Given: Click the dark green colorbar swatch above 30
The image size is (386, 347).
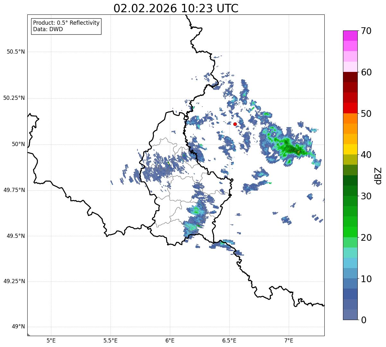Looking at the screenshot, I should [350, 191].
